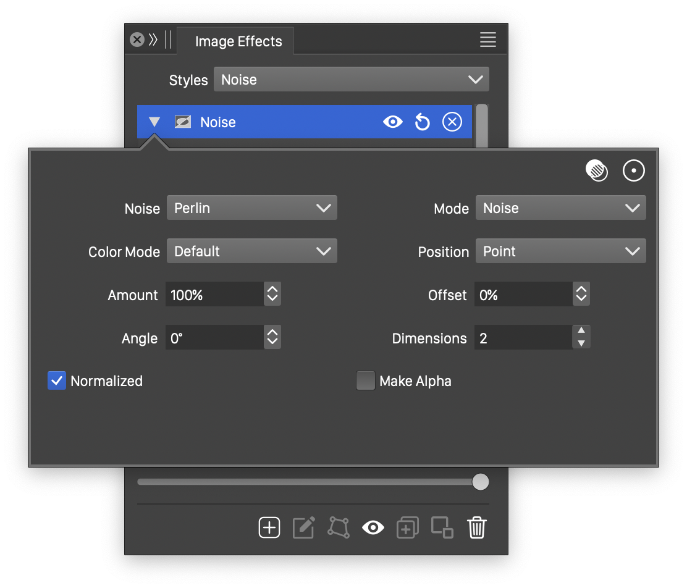
Task: Open the panel hamburger menu
Action: point(488,40)
